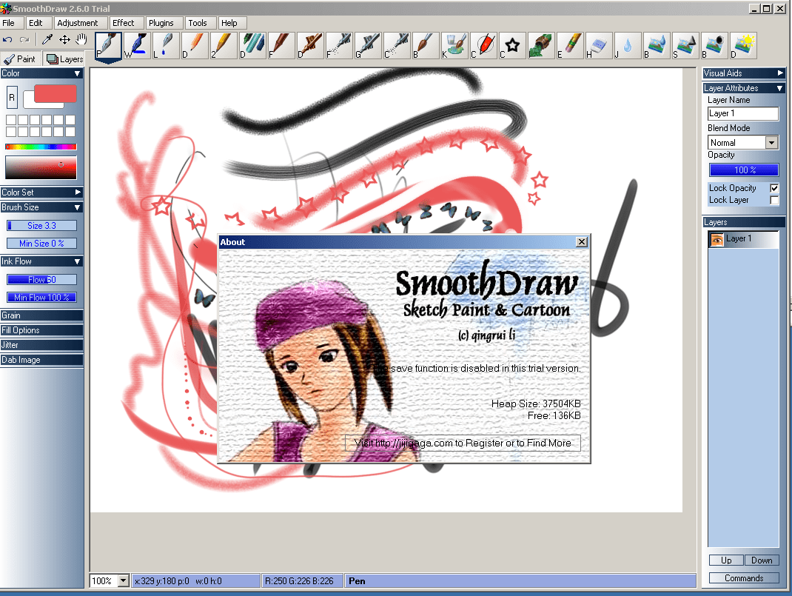Select the eyedropper color picker tool

(47, 39)
